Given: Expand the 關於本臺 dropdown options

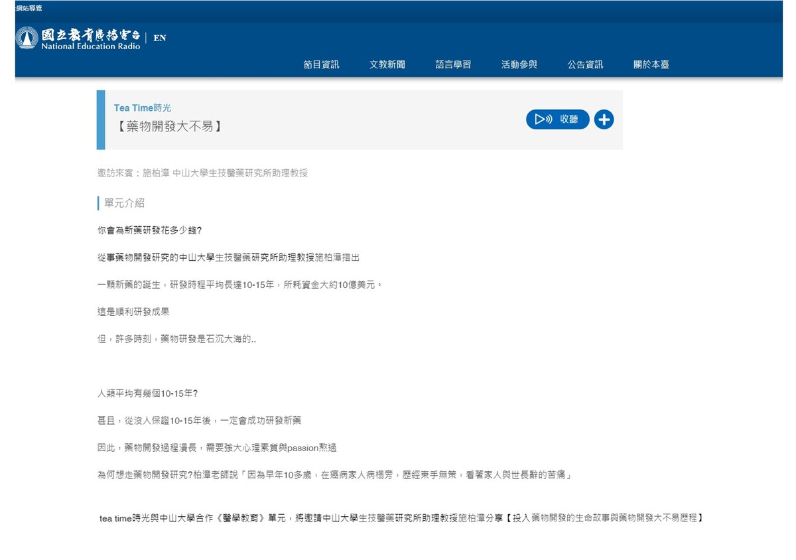Looking at the screenshot, I should (x=651, y=64).
